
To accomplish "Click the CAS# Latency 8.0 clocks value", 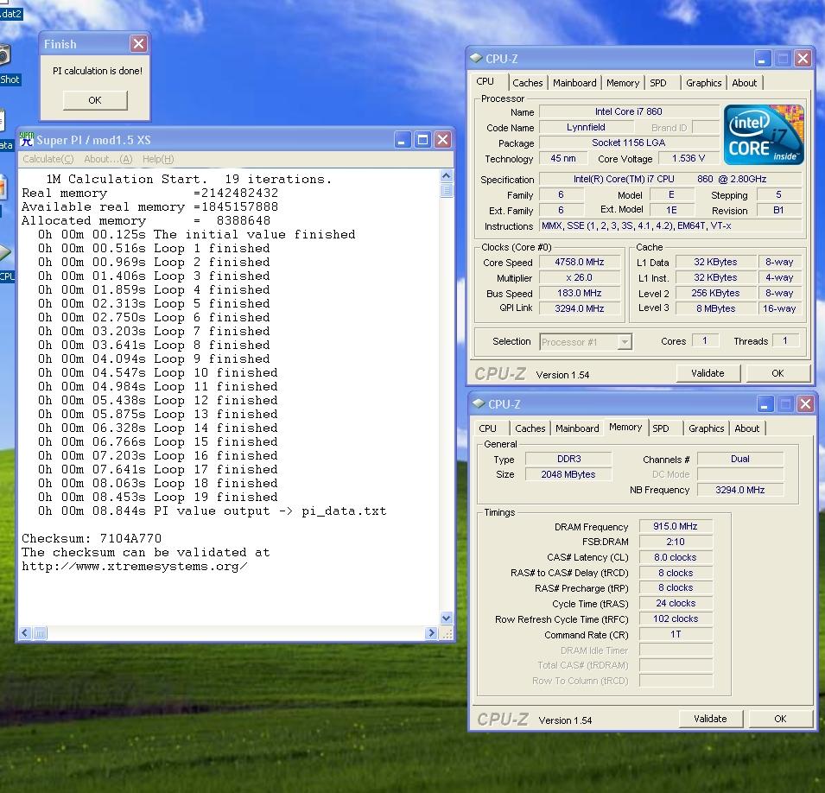I will [x=676, y=557].
